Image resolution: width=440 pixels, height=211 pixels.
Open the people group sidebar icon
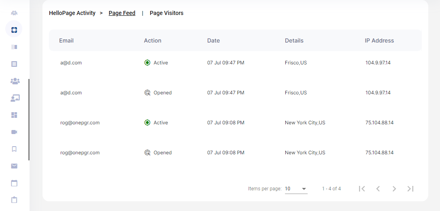pyautogui.click(x=15, y=81)
